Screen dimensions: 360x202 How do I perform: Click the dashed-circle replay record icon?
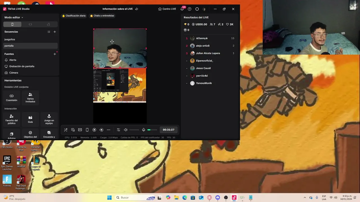[x=102, y=130]
